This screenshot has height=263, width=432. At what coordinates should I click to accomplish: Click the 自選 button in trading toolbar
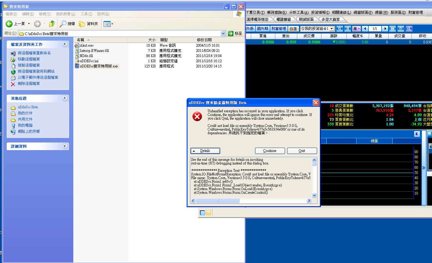[x=293, y=29]
